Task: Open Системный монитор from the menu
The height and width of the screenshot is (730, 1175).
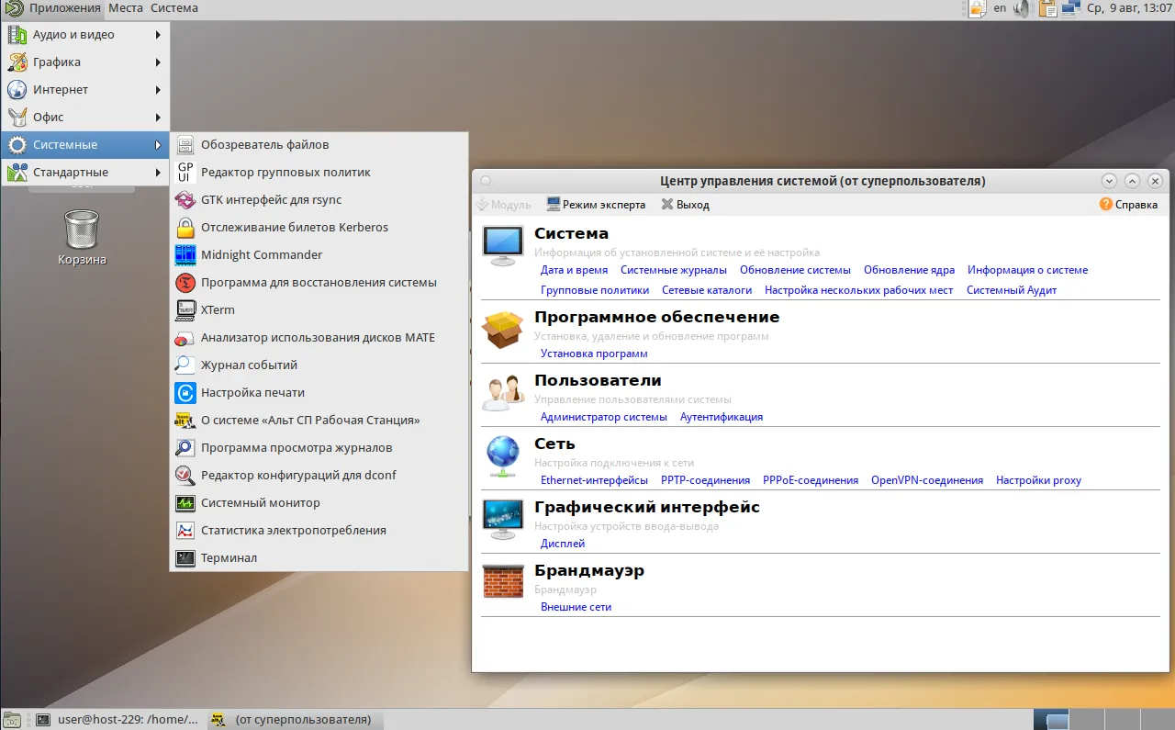Action: coord(260,502)
